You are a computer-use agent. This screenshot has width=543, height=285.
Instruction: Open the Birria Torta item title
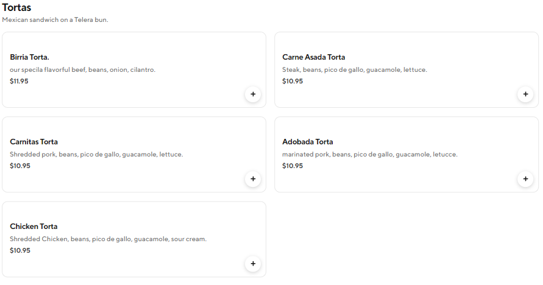click(x=29, y=57)
